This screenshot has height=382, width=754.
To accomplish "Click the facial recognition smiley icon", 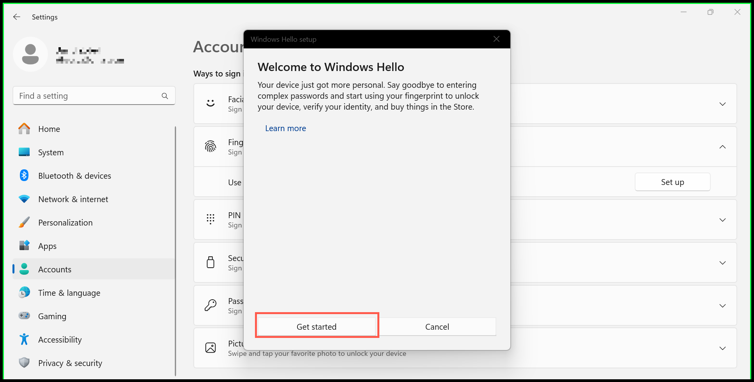I will tap(211, 104).
